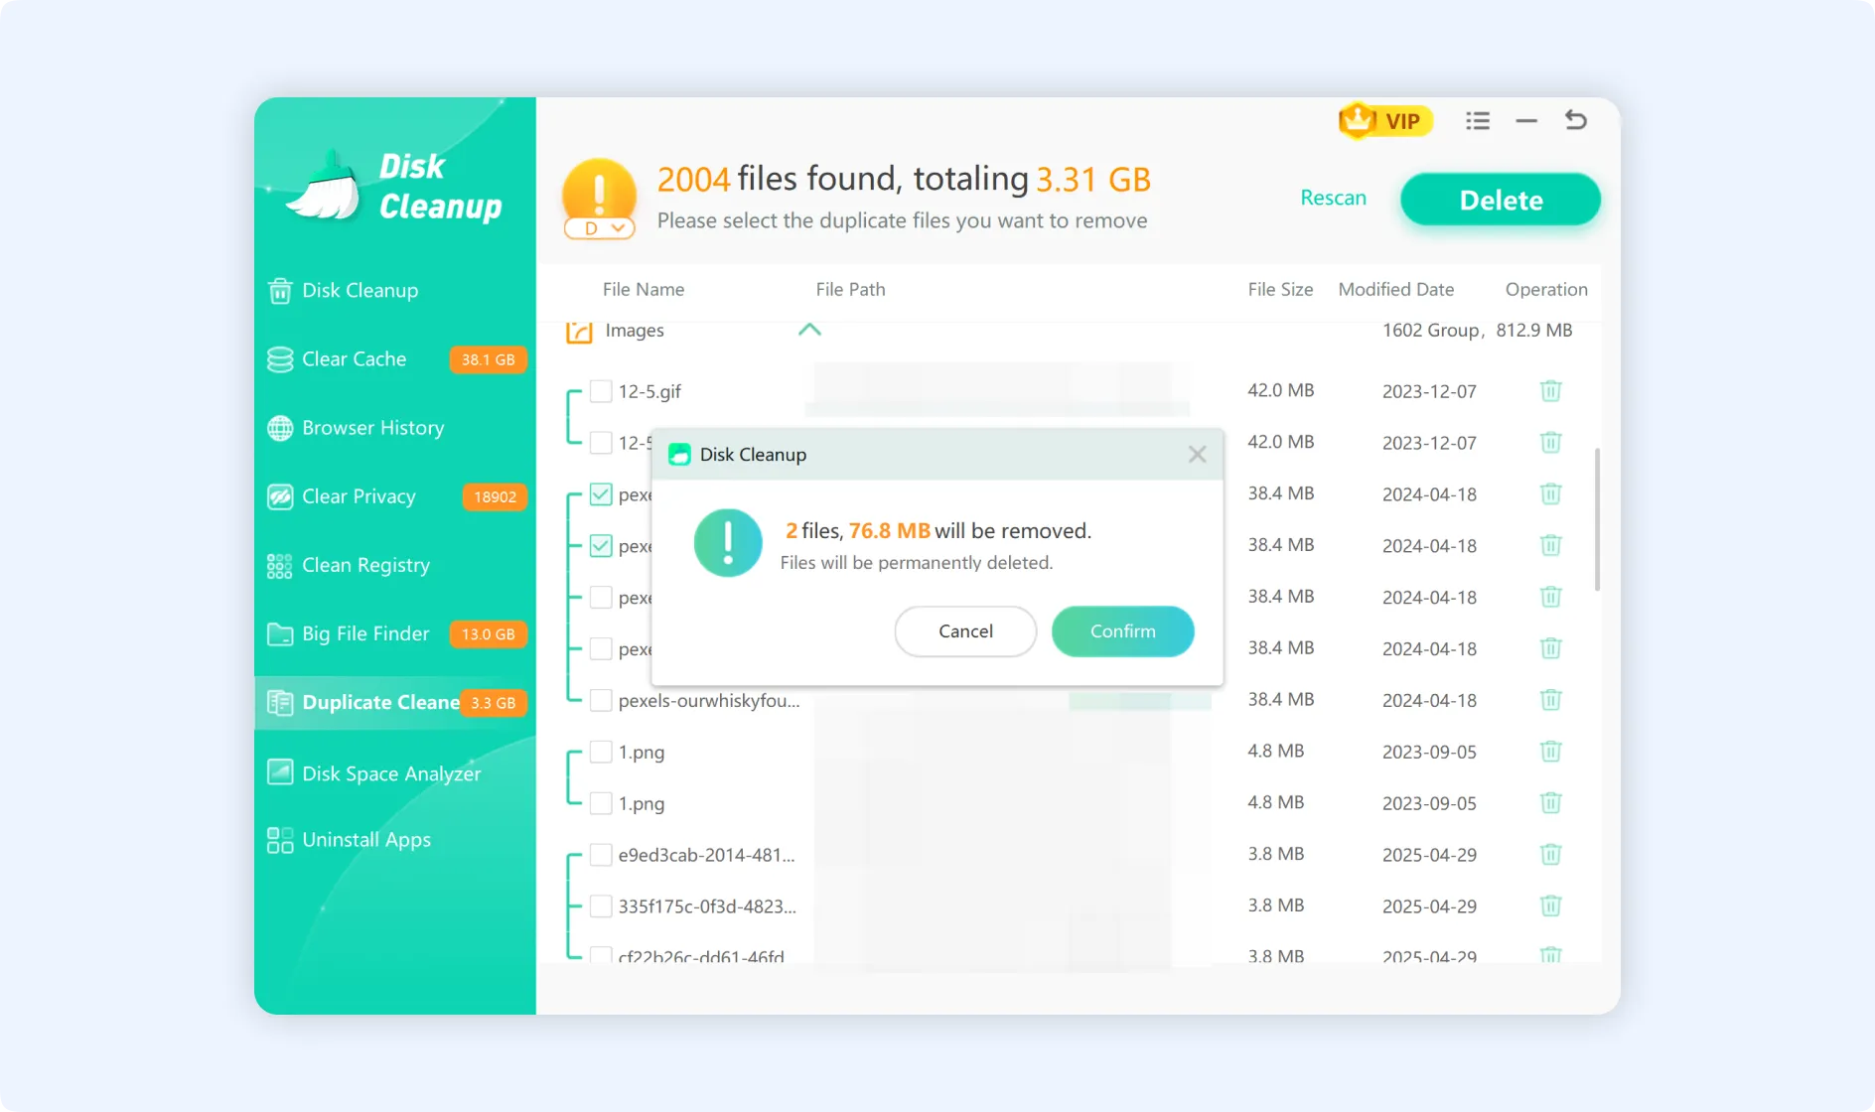Click the back arrow icon at top right
Viewport: 1875px width, 1112px height.
pos(1575,121)
